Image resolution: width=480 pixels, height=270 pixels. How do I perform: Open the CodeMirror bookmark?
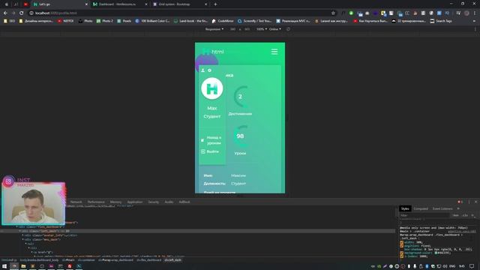(223, 21)
